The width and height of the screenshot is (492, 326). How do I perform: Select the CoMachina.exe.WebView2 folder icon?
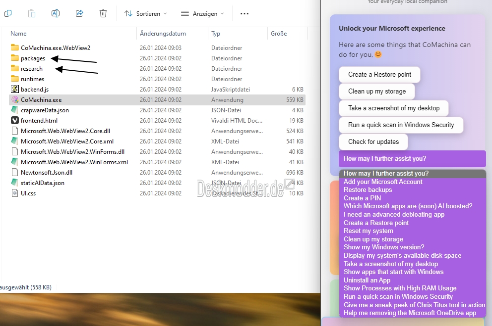pos(15,47)
